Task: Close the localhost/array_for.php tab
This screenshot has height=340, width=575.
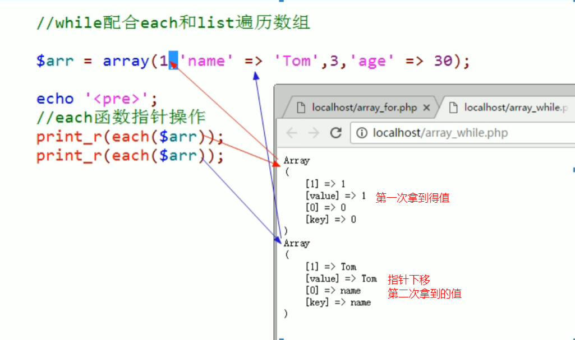Action: tap(427, 107)
